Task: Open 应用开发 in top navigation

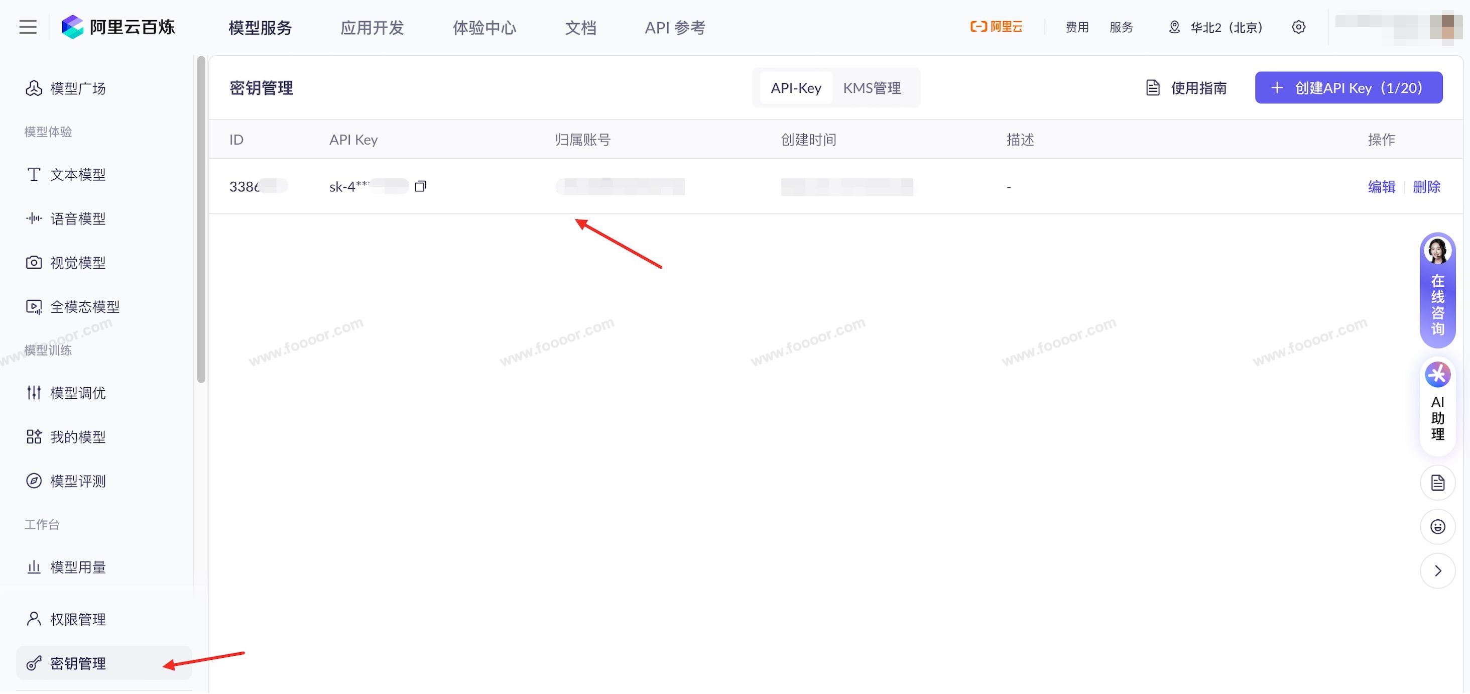Action: pos(372,28)
